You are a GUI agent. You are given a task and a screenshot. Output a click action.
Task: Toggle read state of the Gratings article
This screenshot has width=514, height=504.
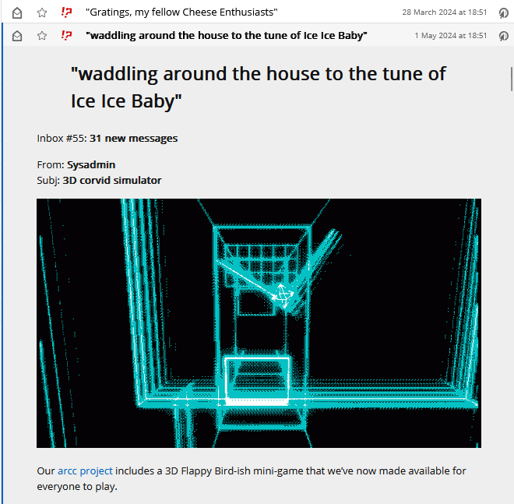17,12
